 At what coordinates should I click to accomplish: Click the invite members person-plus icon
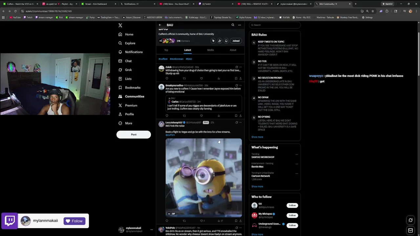click(x=220, y=41)
